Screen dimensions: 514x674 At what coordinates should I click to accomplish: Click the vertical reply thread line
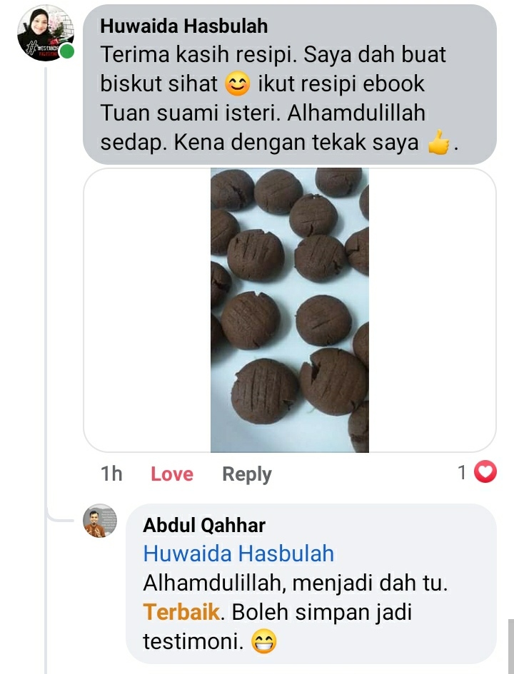point(45,369)
